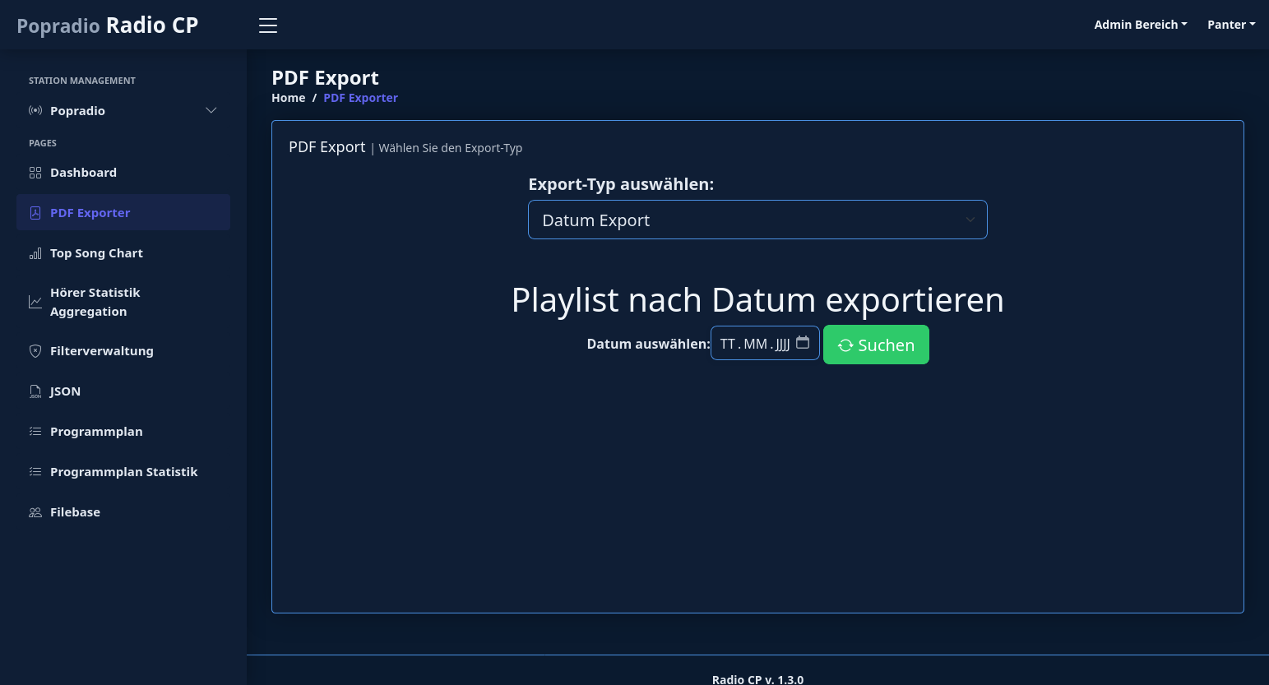Open the Admin Bereich dropdown menu
The height and width of the screenshot is (685, 1269).
(1141, 24)
